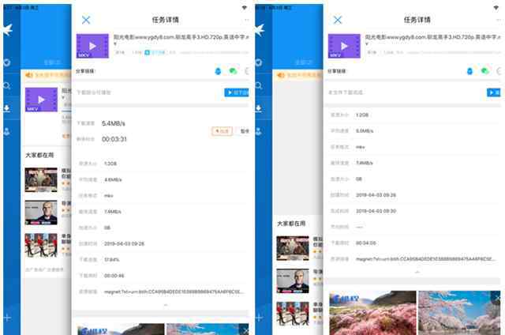
Task: Collapse details chevron in right screenshot
Action: (417, 273)
